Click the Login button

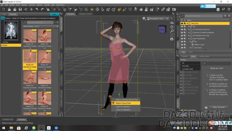pyautogui.click(x=54, y=15)
